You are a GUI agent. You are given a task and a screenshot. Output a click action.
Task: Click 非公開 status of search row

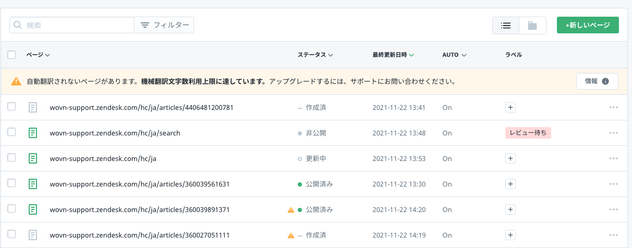pyautogui.click(x=316, y=133)
